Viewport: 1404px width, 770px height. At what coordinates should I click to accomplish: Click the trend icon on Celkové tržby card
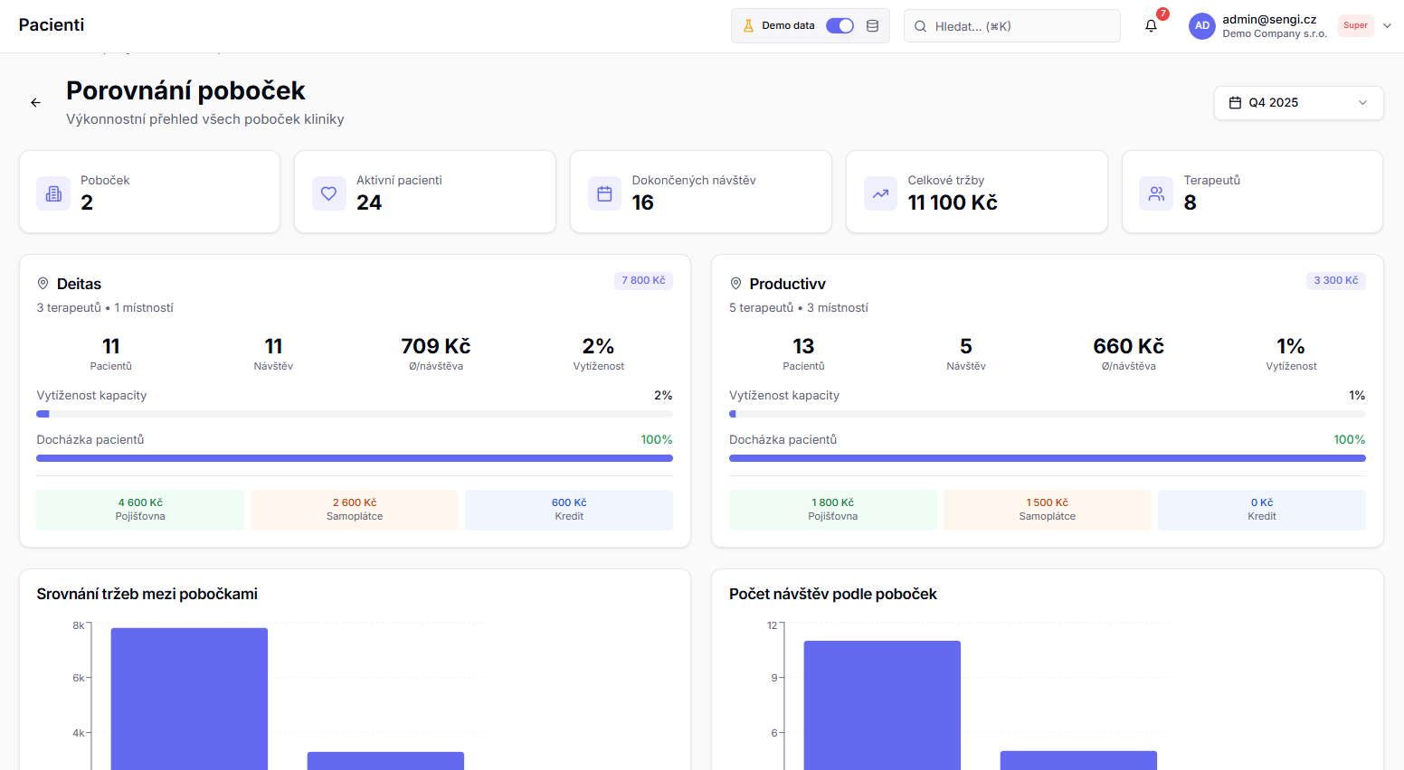pyautogui.click(x=880, y=193)
